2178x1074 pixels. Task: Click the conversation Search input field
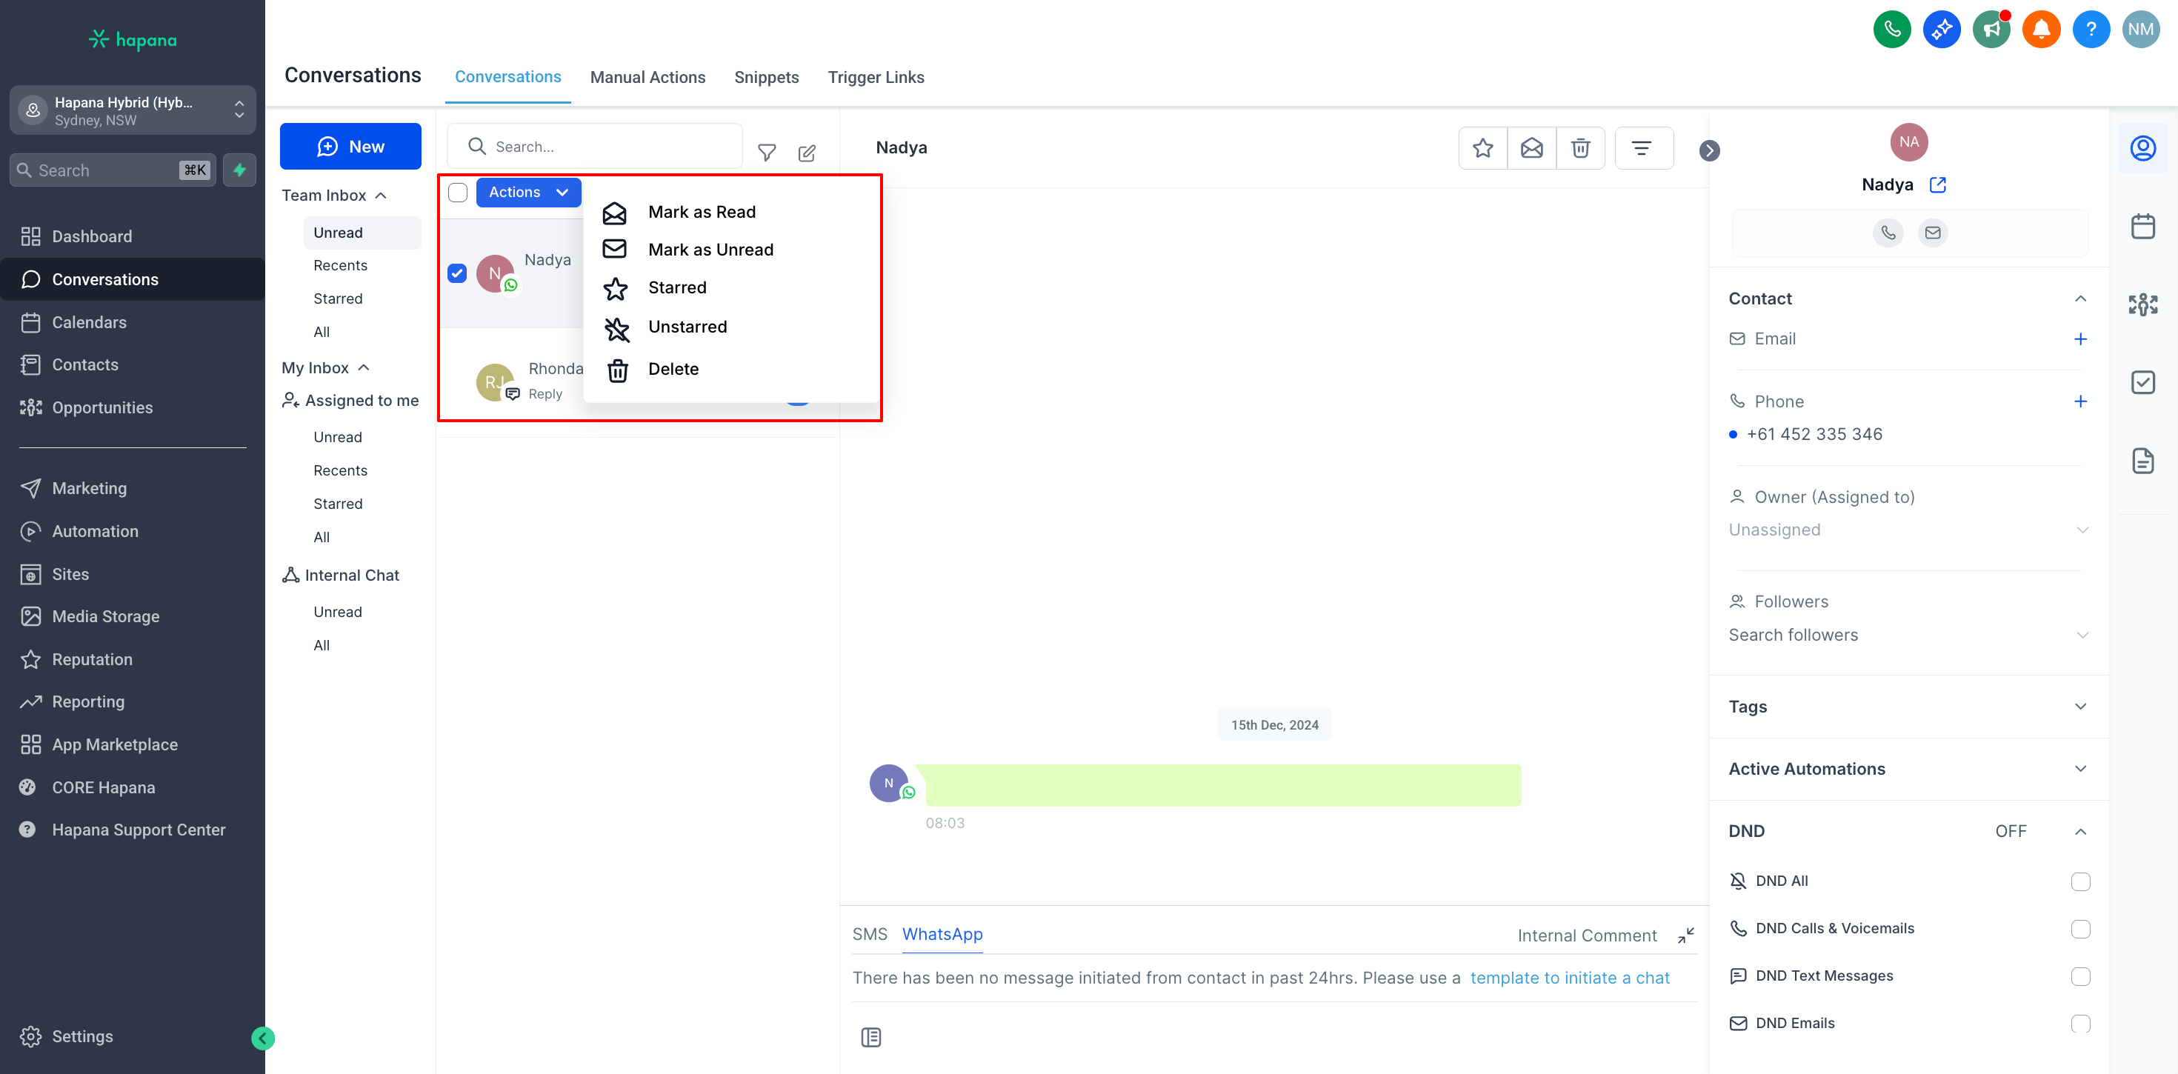click(609, 147)
